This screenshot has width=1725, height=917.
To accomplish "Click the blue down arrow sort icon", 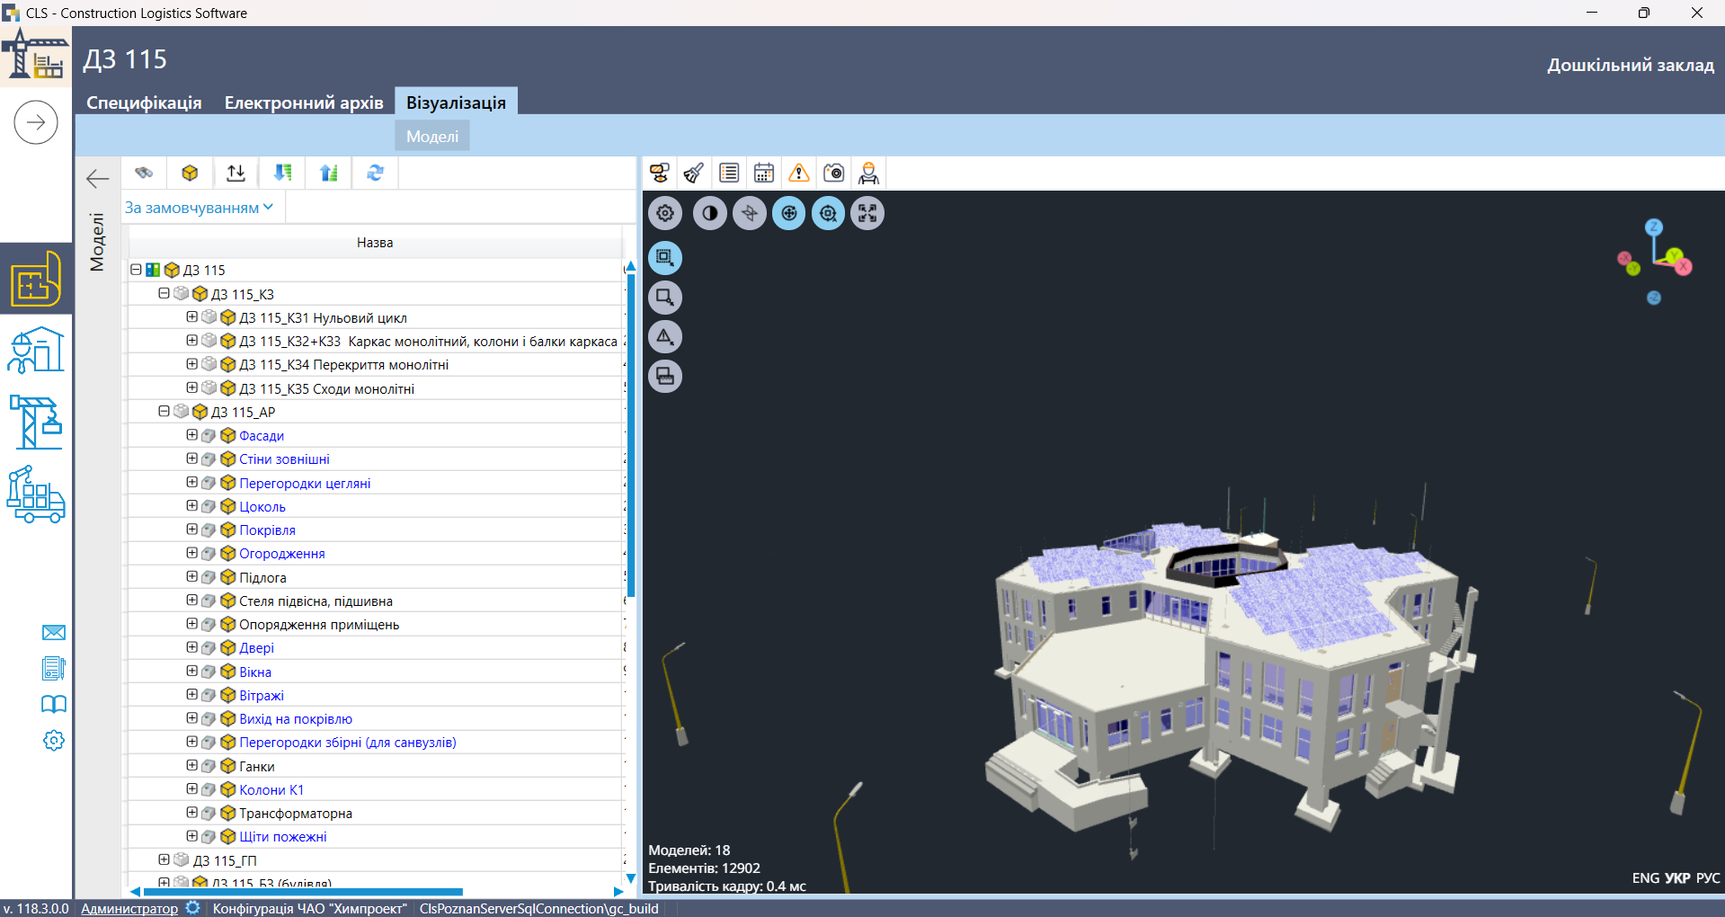I will point(282,173).
